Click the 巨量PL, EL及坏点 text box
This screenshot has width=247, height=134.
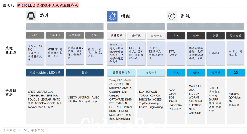(156, 53)
